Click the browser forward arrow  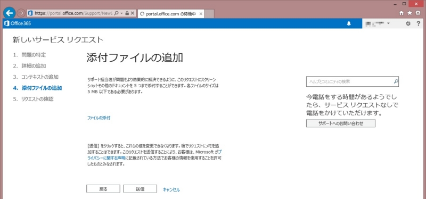coord(21,13)
